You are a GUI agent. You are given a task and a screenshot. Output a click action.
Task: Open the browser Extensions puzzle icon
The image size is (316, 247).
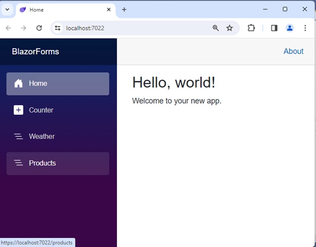coord(251,28)
